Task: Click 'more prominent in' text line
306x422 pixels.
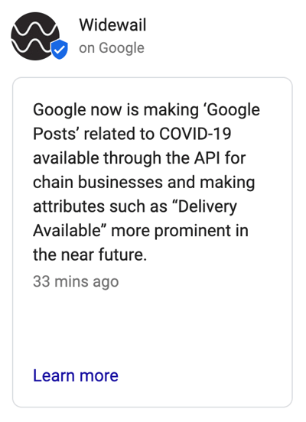Action: coord(180,231)
